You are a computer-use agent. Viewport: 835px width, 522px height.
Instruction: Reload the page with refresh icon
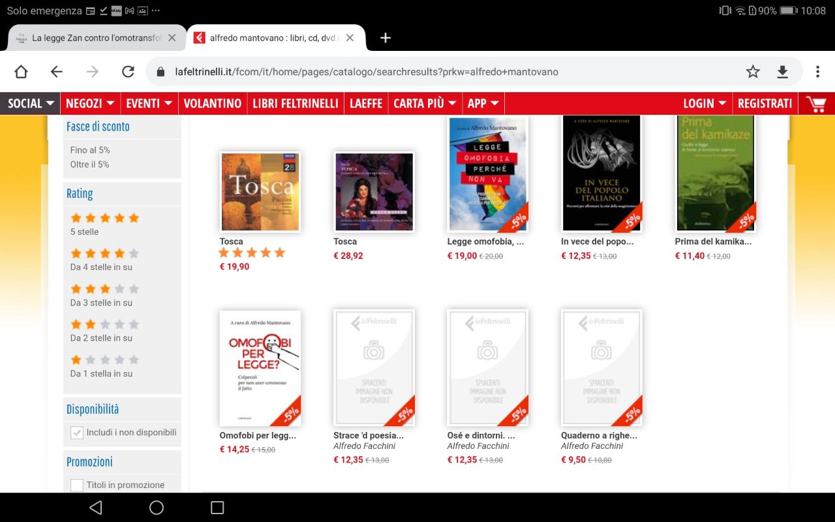point(128,72)
